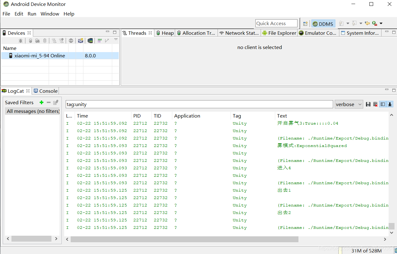
Task: Expand the next annotation dropdown arrow
Action: pos(348,24)
